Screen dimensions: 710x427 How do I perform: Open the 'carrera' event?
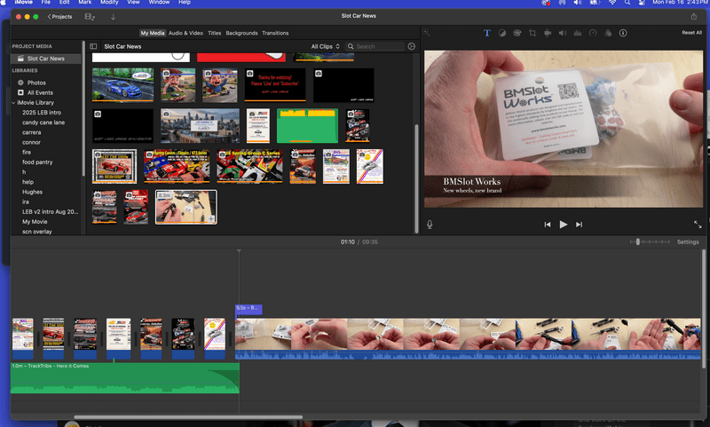(32, 132)
